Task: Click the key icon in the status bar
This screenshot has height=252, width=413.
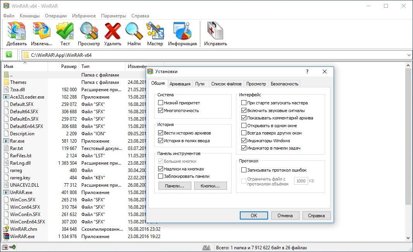Action: (x=12, y=247)
